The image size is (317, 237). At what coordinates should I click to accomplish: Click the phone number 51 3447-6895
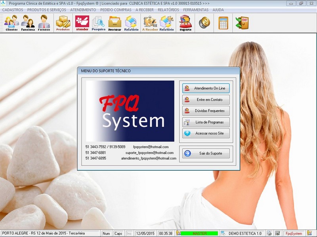click(95, 158)
